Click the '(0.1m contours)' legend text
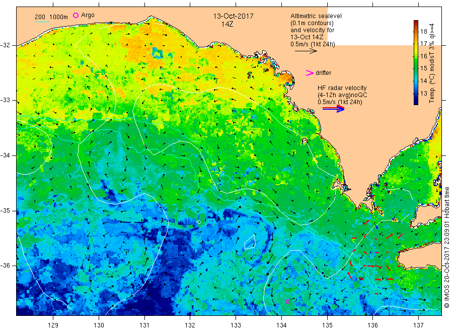This screenshot has width=453, height=332. coord(312,23)
